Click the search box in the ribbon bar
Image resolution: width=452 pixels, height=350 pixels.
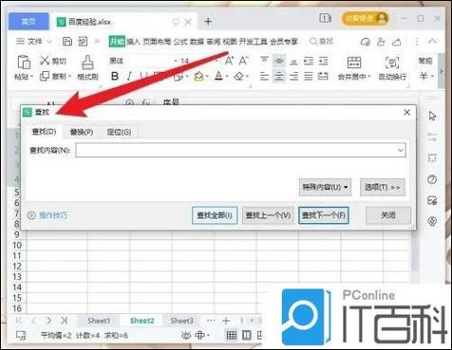click(x=321, y=42)
